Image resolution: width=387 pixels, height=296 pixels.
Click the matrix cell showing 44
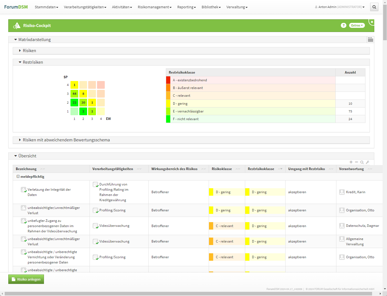(x=74, y=94)
